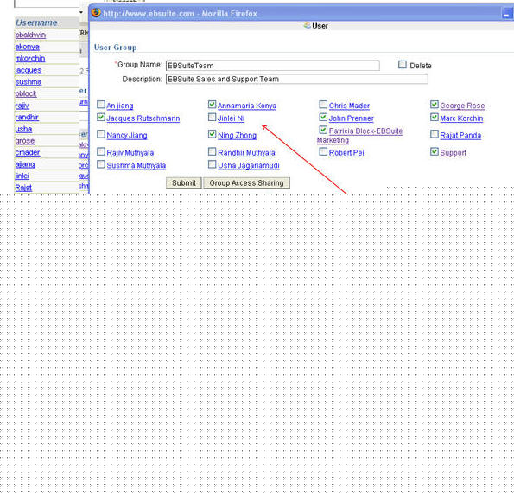Open username pbaldwin in background list
Image resolution: width=514 pixels, height=493 pixels.
coord(30,35)
